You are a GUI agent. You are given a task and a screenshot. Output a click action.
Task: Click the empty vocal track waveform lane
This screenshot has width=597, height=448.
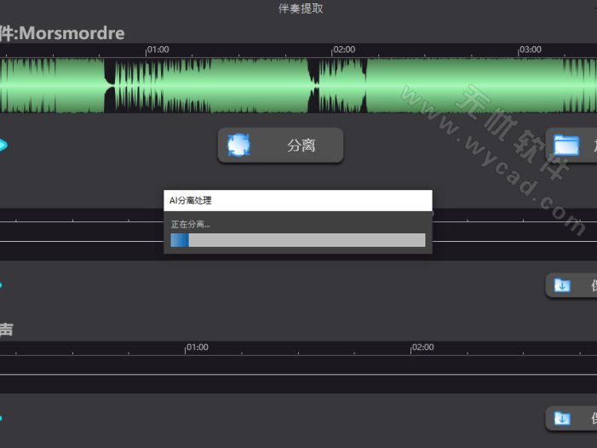298,375
